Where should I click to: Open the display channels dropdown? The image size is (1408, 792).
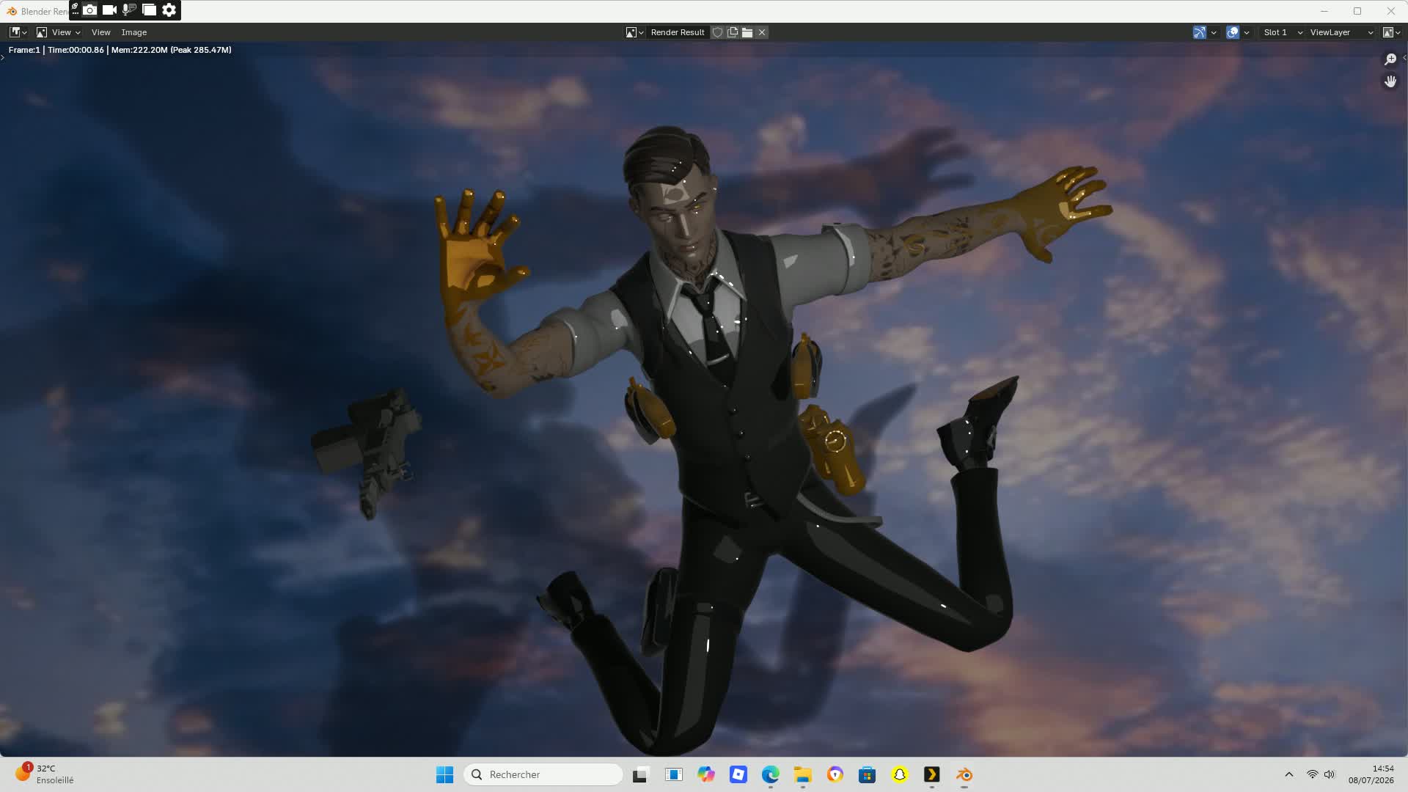(x=1391, y=32)
